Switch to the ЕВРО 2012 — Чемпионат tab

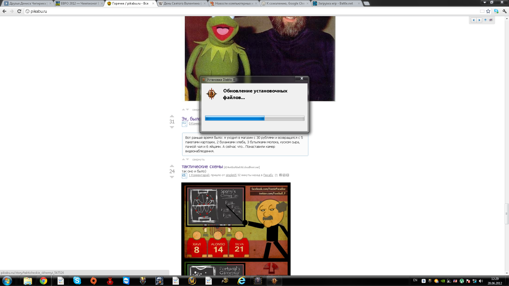click(x=79, y=3)
